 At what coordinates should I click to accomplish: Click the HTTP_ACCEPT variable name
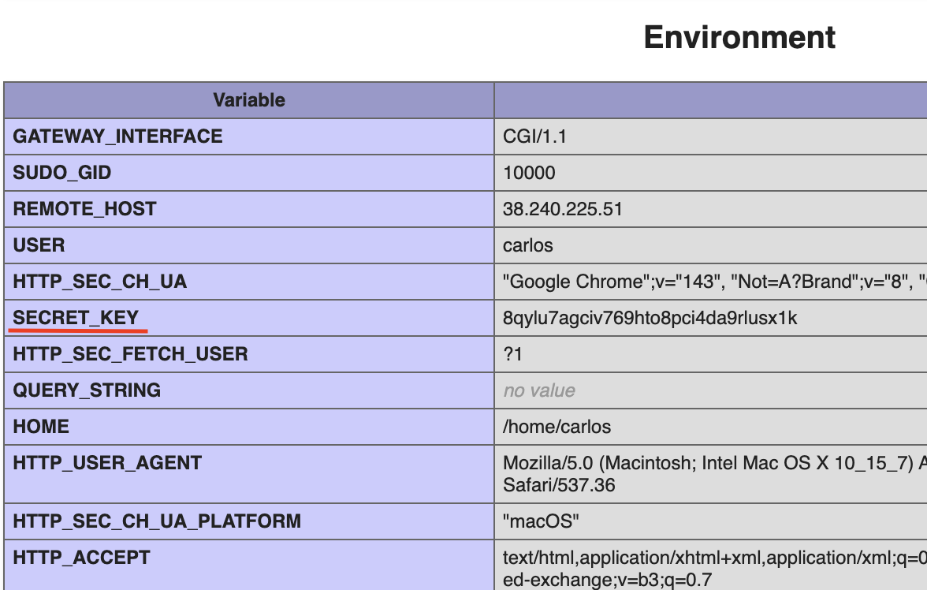coord(82,558)
